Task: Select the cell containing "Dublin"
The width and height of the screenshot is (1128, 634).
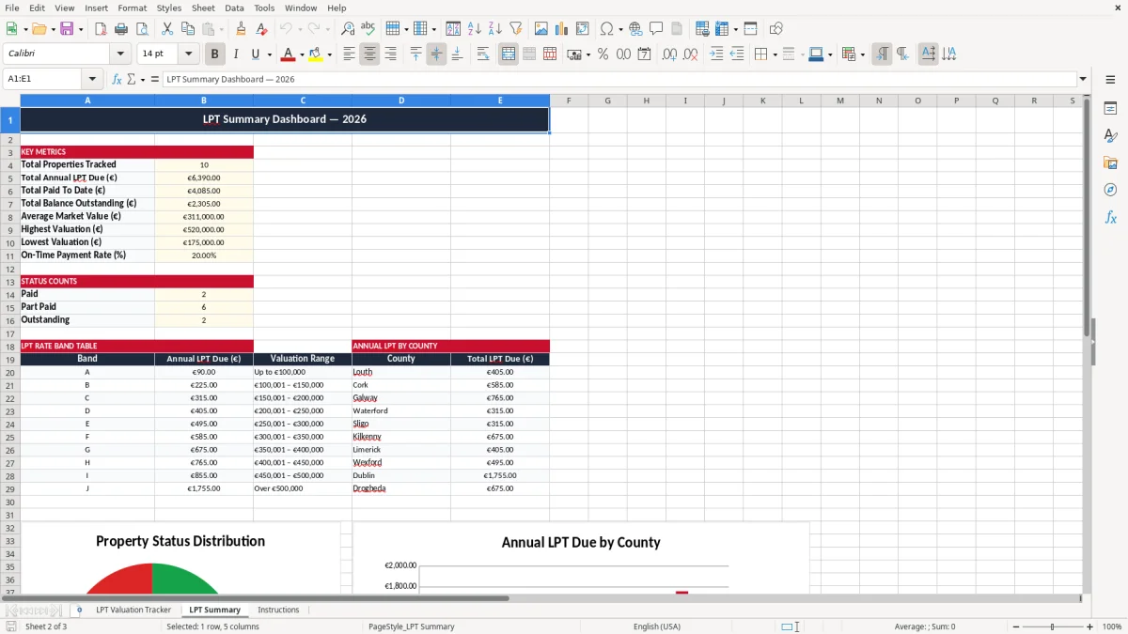Action: pyautogui.click(x=401, y=475)
